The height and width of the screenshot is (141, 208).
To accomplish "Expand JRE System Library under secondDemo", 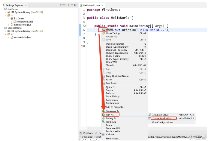I will coord(6,31).
